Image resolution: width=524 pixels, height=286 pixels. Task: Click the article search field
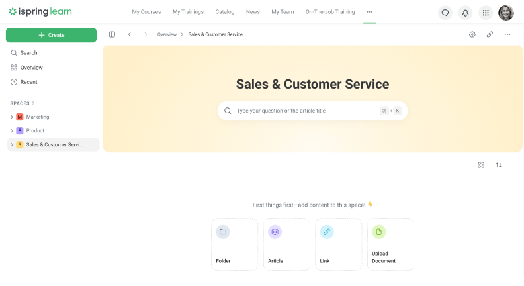[304, 111]
